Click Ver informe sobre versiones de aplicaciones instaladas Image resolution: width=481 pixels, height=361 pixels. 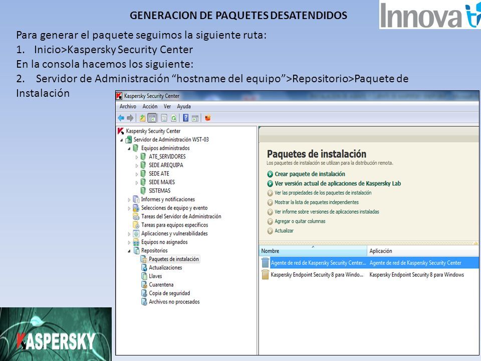327,212
